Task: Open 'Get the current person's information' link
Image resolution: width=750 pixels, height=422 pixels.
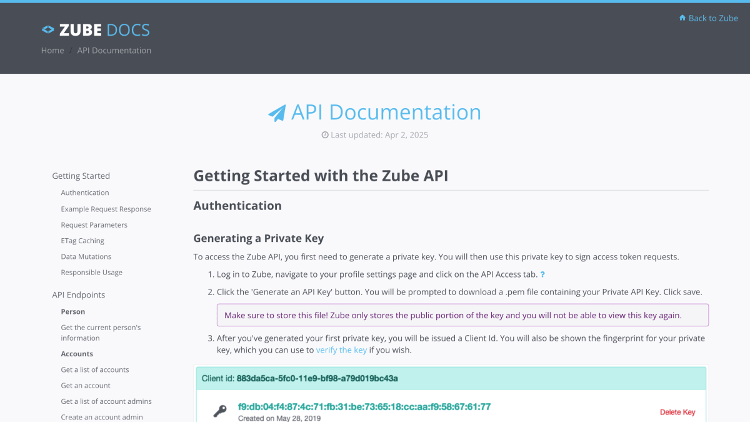Action: [x=101, y=333]
